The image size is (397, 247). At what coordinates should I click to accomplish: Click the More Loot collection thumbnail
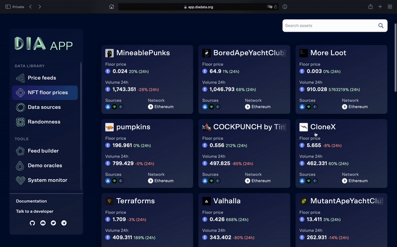[x=304, y=53]
